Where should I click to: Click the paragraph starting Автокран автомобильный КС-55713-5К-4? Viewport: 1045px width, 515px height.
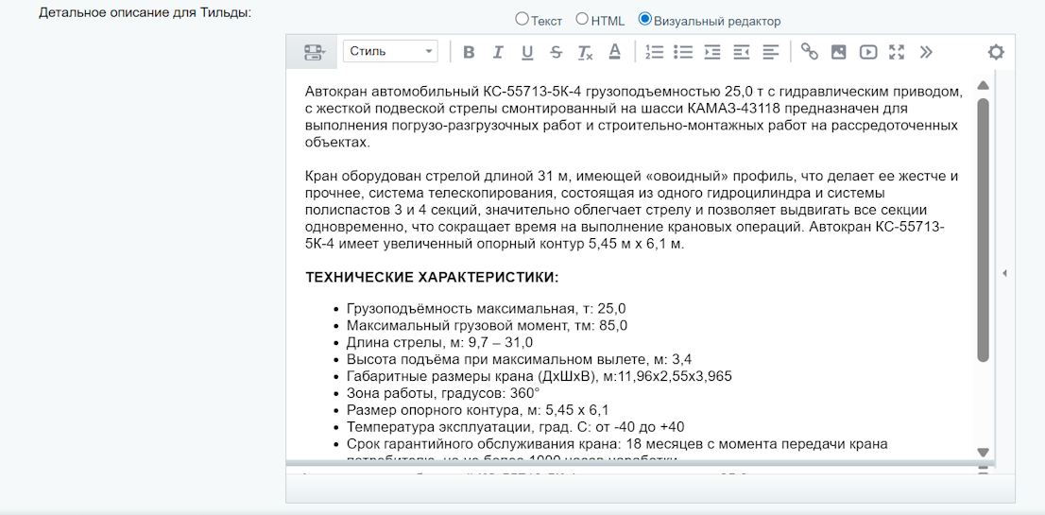[634, 116]
